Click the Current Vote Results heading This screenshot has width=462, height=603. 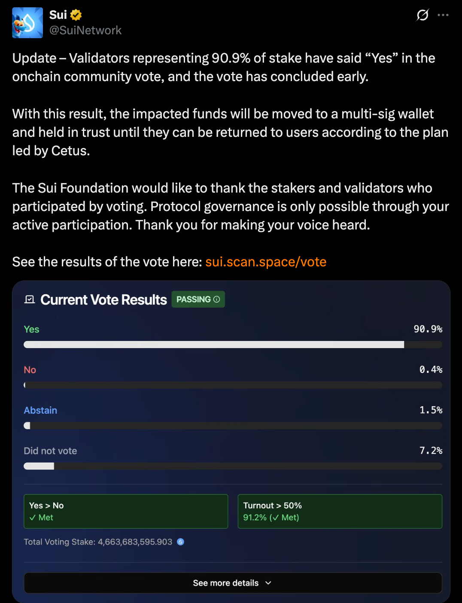point(103,299)
